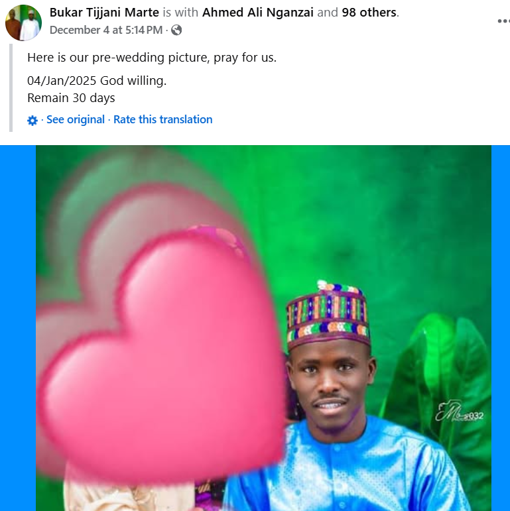
Task: Click the 'Remain 30 days' text line
Action: (x=71, y=98)
